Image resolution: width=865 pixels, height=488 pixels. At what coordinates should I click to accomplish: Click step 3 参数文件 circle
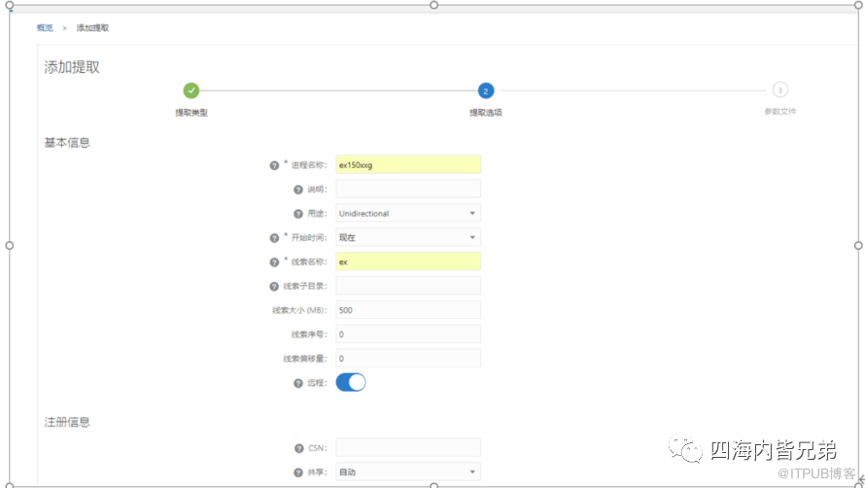pos(780,90)
